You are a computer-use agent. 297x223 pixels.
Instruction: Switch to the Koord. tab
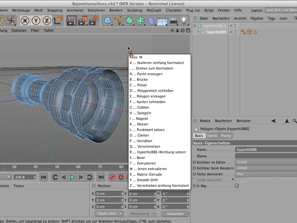coord(212,136)
